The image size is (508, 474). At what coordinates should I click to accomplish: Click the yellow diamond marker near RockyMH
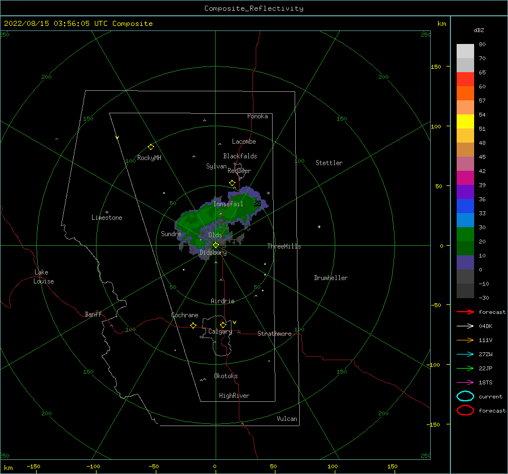[x=151, y=147]
